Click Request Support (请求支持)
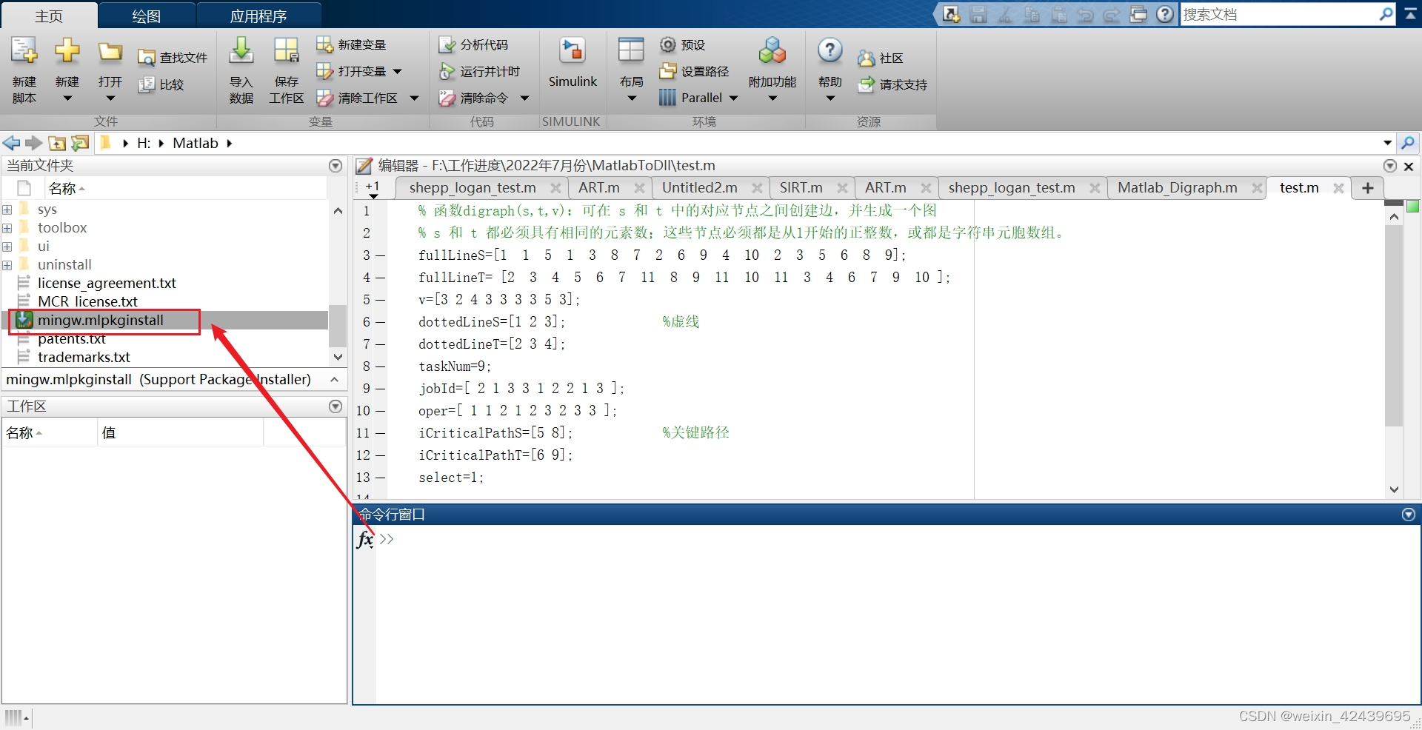Viewport: 1422px width, 730px height. pyautogui.click(x=892, y=85)
